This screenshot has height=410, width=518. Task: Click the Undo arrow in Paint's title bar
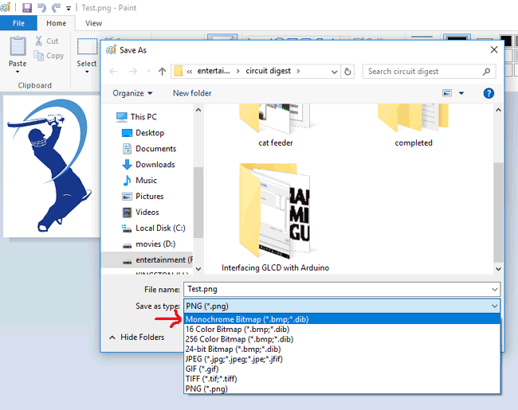click(x=42, y=8)
